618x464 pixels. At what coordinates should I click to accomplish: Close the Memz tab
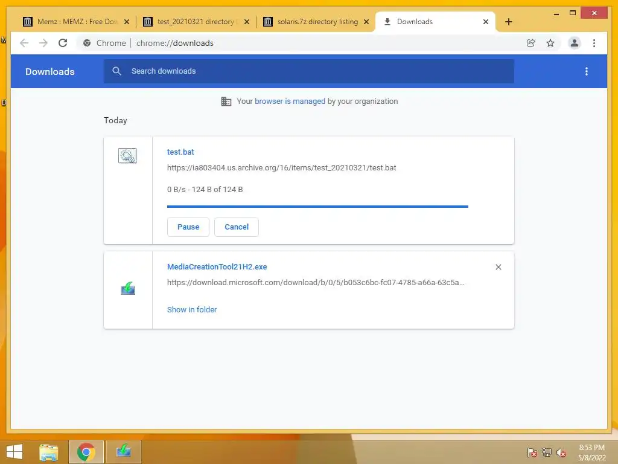pos(127,22)
